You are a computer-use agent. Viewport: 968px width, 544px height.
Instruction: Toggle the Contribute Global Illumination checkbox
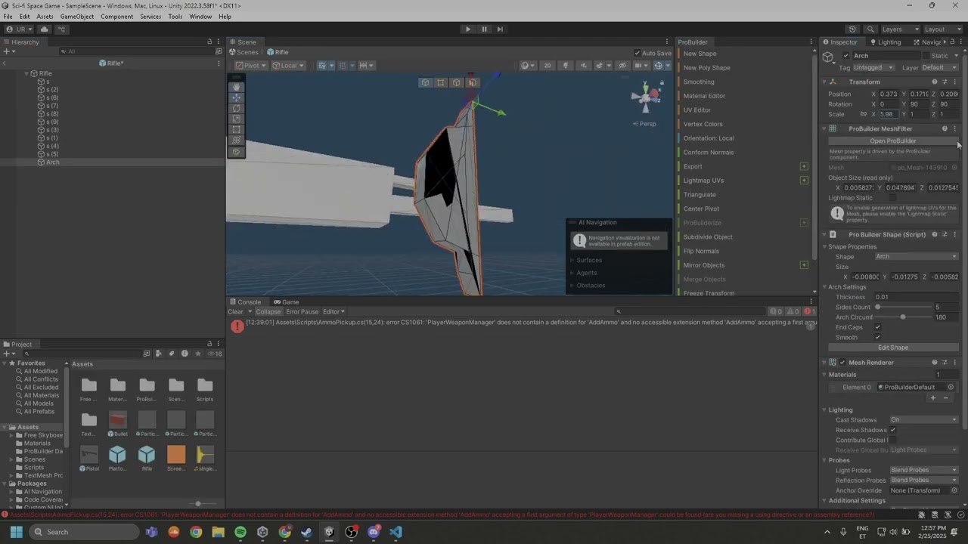(892, 440)
